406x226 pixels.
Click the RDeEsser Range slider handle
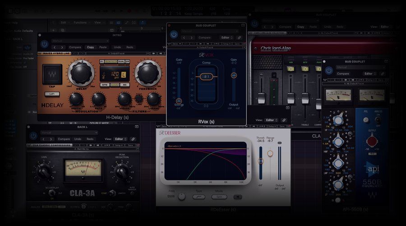click(270, 153)
